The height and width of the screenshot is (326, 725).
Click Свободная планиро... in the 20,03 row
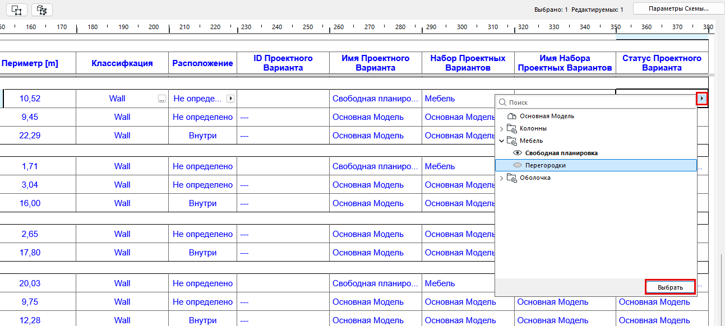click(x=375, y=283)
